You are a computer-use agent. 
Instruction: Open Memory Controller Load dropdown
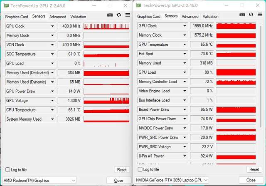tap(185, 82)
